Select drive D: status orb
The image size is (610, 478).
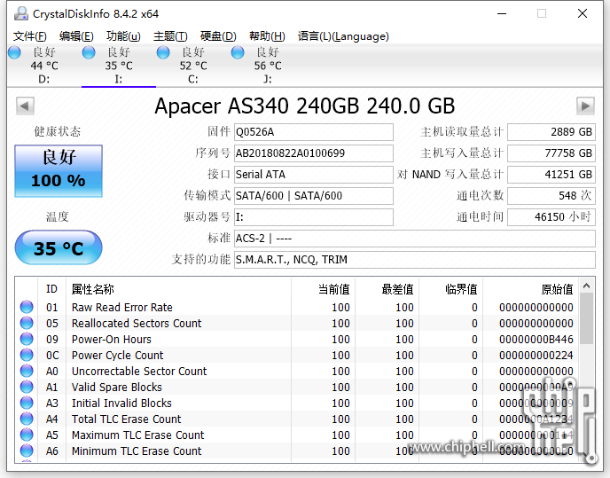[x=14, y=52]
